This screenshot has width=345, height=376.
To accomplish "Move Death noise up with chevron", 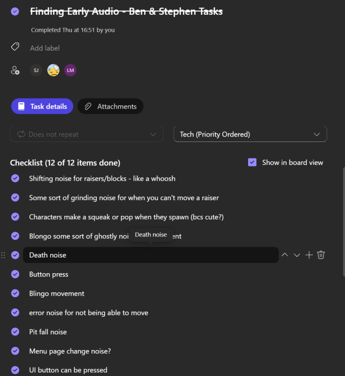I will click(285, 255).
